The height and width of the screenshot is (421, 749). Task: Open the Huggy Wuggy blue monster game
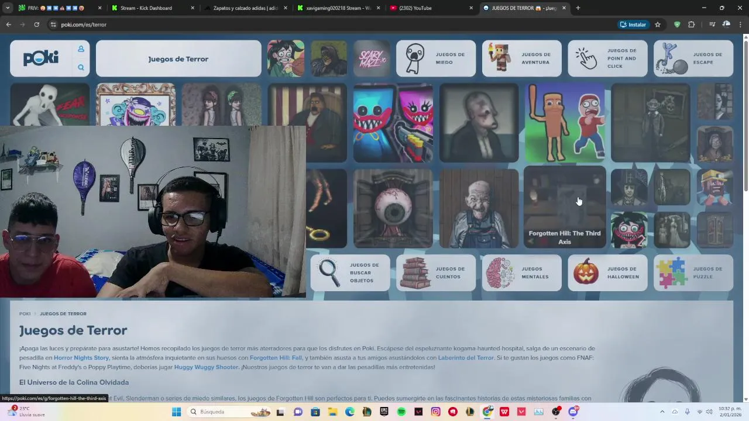click(x=393, y=123)
